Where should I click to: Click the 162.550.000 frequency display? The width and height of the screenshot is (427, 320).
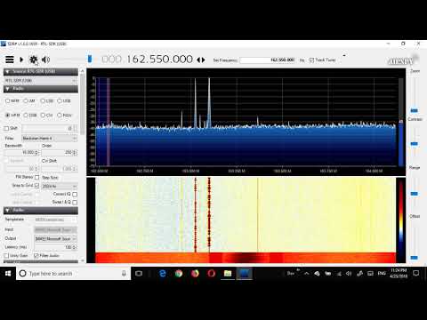159,60
